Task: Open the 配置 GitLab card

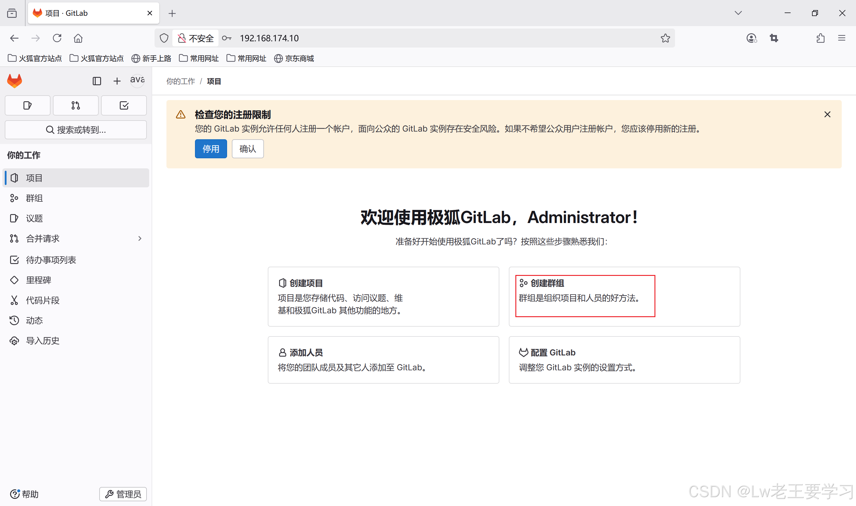Action: point(624,360)
